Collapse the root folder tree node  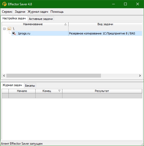point(4,29)
